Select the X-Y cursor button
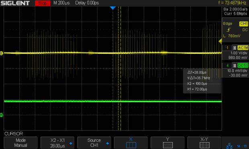This screenshot has width=249, height=149. pos(204,143)
